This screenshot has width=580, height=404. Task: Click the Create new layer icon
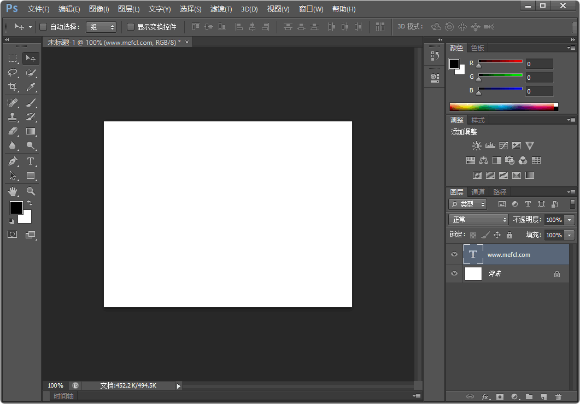click(543, 396)
